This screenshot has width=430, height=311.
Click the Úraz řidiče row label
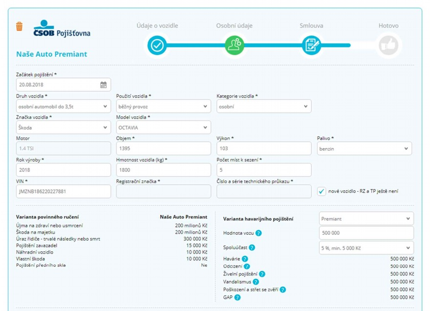click(x=58, y=239)
